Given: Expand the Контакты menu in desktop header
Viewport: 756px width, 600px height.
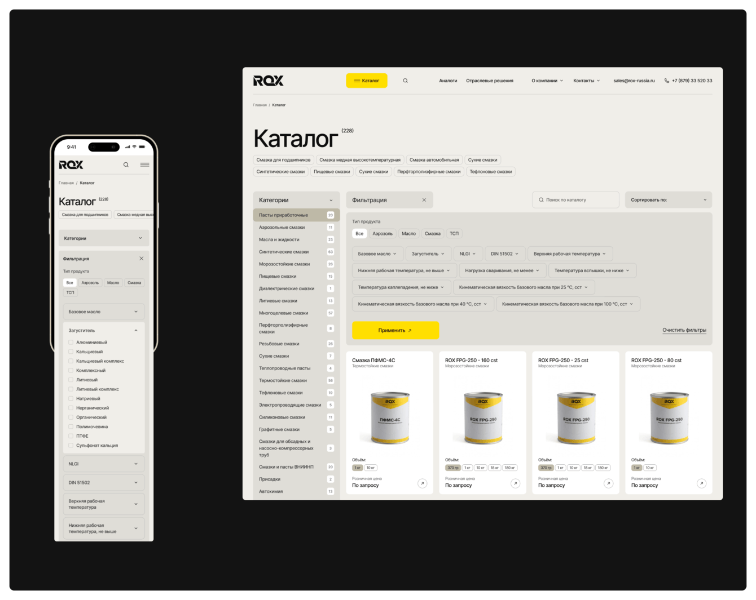Looking at the screenshot, I should point(587,81).
